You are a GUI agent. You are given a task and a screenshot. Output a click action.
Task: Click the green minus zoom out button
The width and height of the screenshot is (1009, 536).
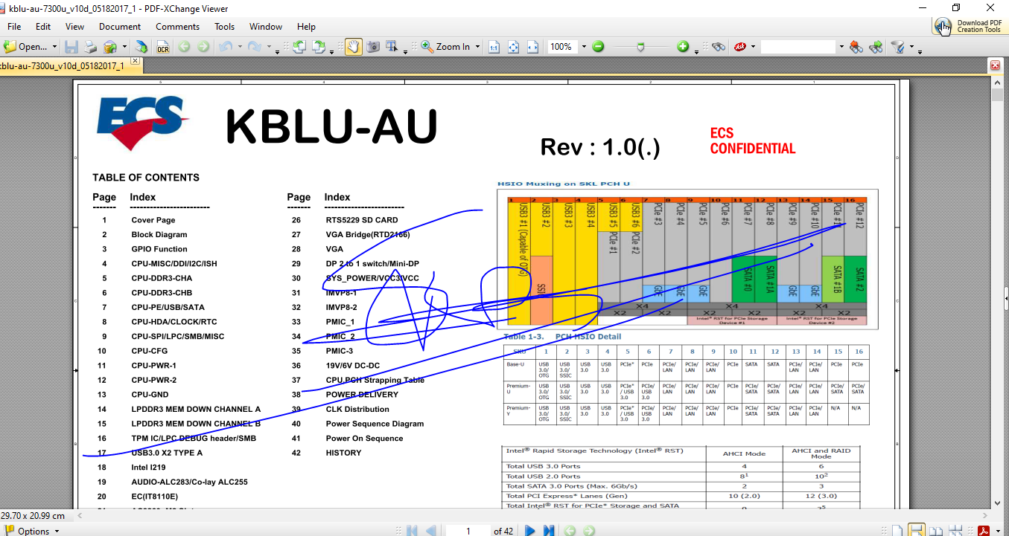tap(598, 47)
